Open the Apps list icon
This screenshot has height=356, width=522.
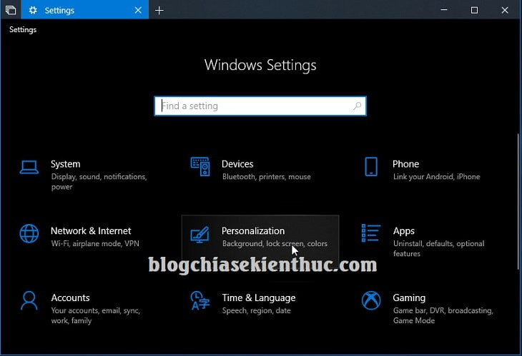(x=371, y=233)
